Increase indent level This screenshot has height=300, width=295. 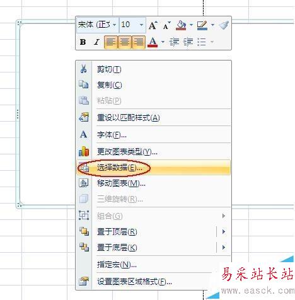[188, 42]
